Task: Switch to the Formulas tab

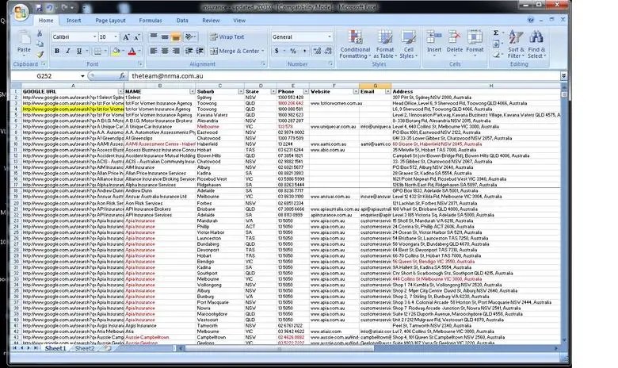Action: click(151, 20)
